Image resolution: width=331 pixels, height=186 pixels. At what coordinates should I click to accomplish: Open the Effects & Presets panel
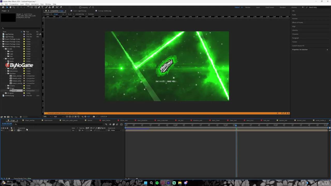[x=297, y=22]
